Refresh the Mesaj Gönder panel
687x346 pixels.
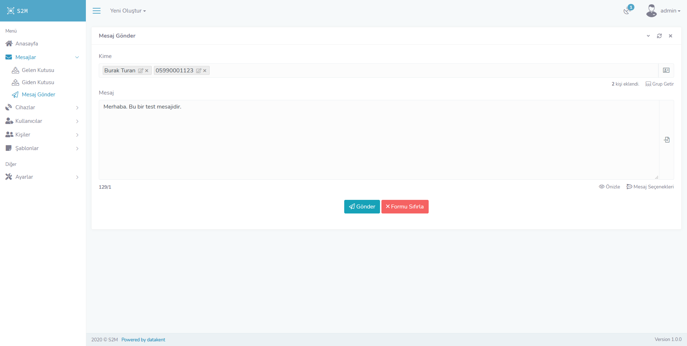[x=659, y=36]
